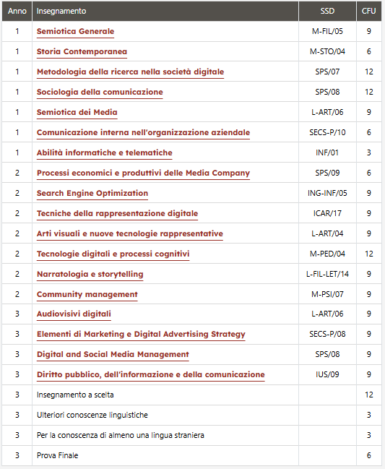This screenshot has height=469, width=385.
Task: Open Elementi di Marketing e Digital Advertising Strategy
Action: tap(141, 335)
